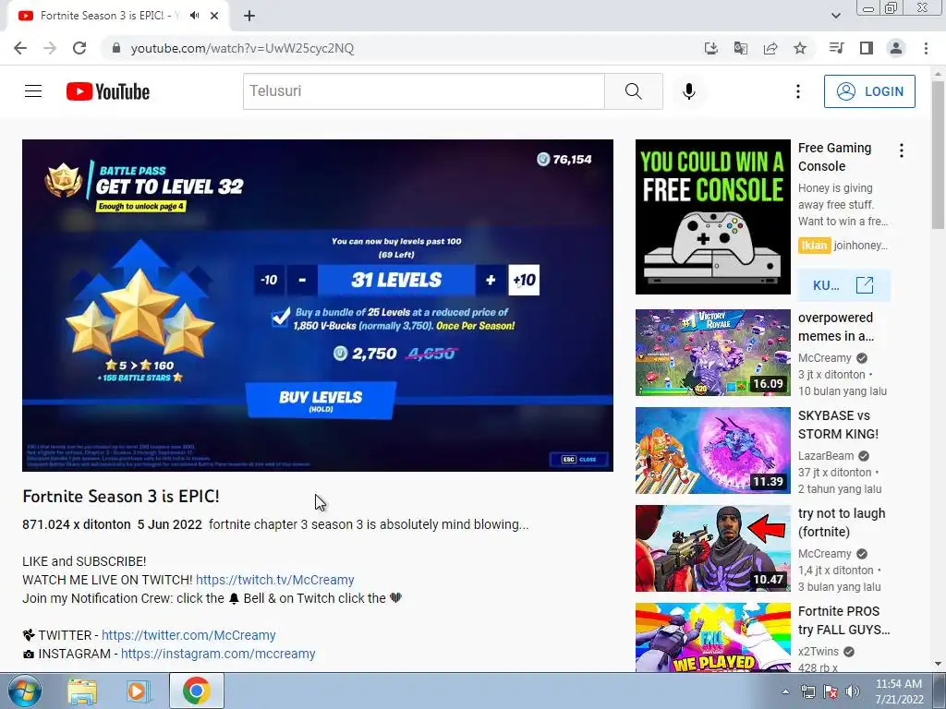The width and height of the screenshot is (946, 709).
Task: Focus the Telusuri search field
Action: pyautogui.click(x=423, y=91)
